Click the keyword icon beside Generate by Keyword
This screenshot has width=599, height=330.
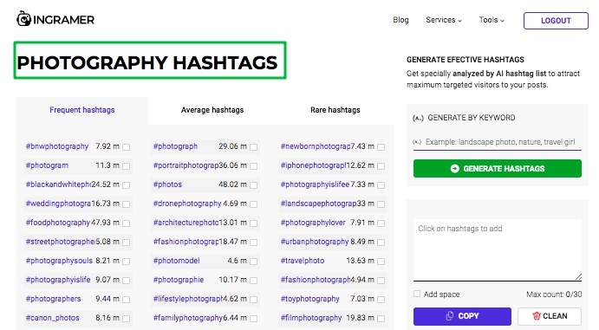(418, 118)
